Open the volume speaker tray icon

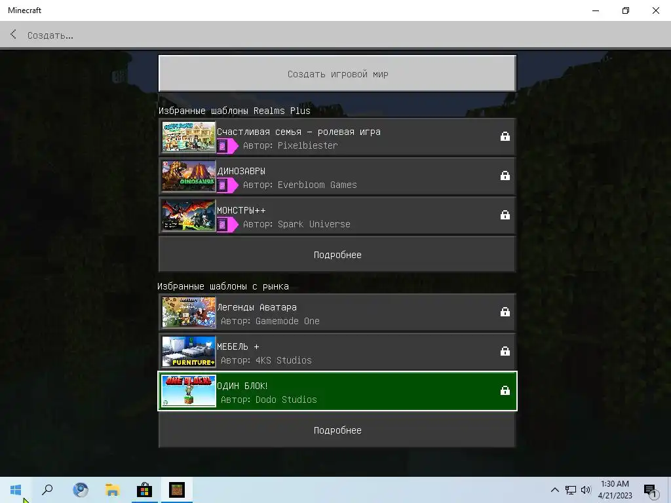(586, 490)
